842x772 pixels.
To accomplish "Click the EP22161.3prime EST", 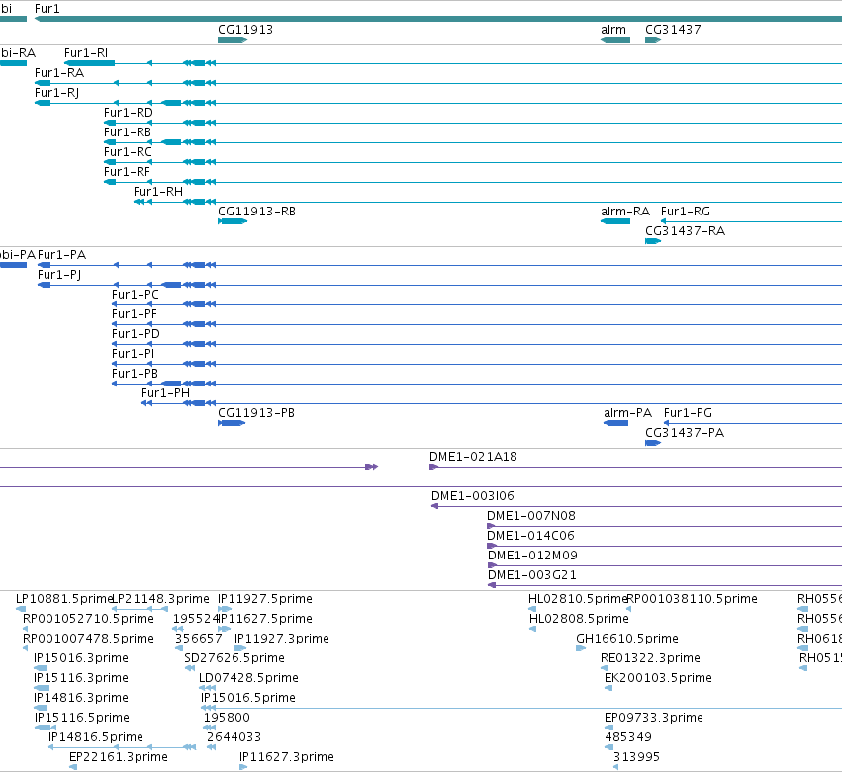I will coord(73,767).
